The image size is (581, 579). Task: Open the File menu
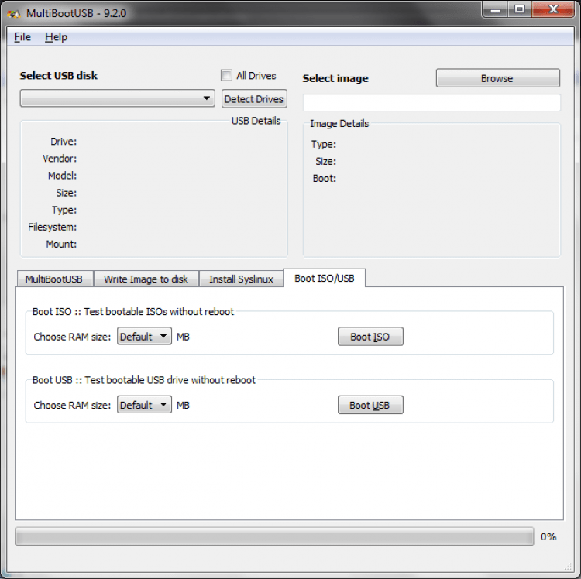point(22,37)
